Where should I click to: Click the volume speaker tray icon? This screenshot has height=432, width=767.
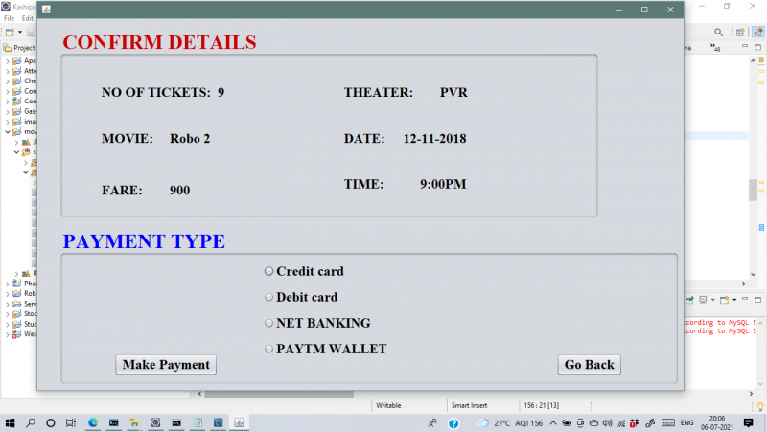[x=607, y=423]
